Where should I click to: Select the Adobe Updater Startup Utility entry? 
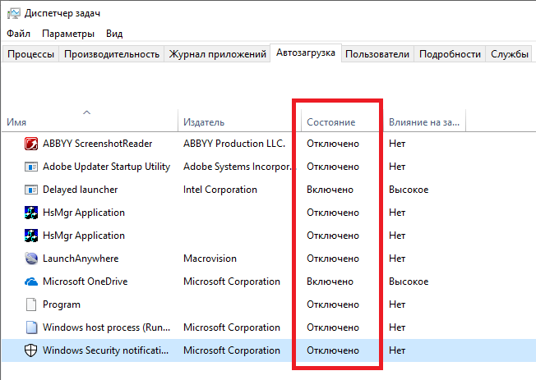[x=106, y=167]
